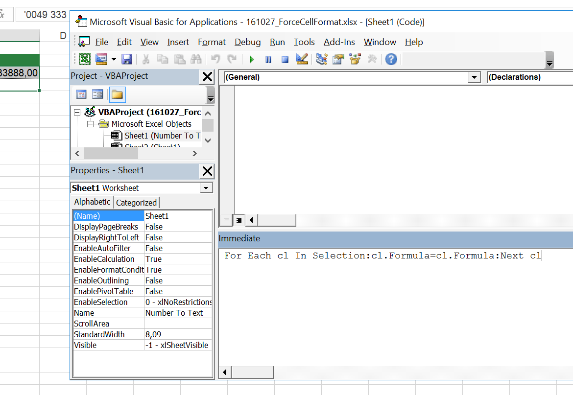
Task: Open the Add-Ins menu
Action: [339, 43]
